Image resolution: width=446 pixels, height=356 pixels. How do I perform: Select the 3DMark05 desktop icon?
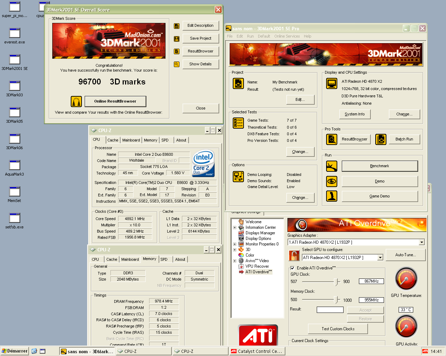pos(15,112)
